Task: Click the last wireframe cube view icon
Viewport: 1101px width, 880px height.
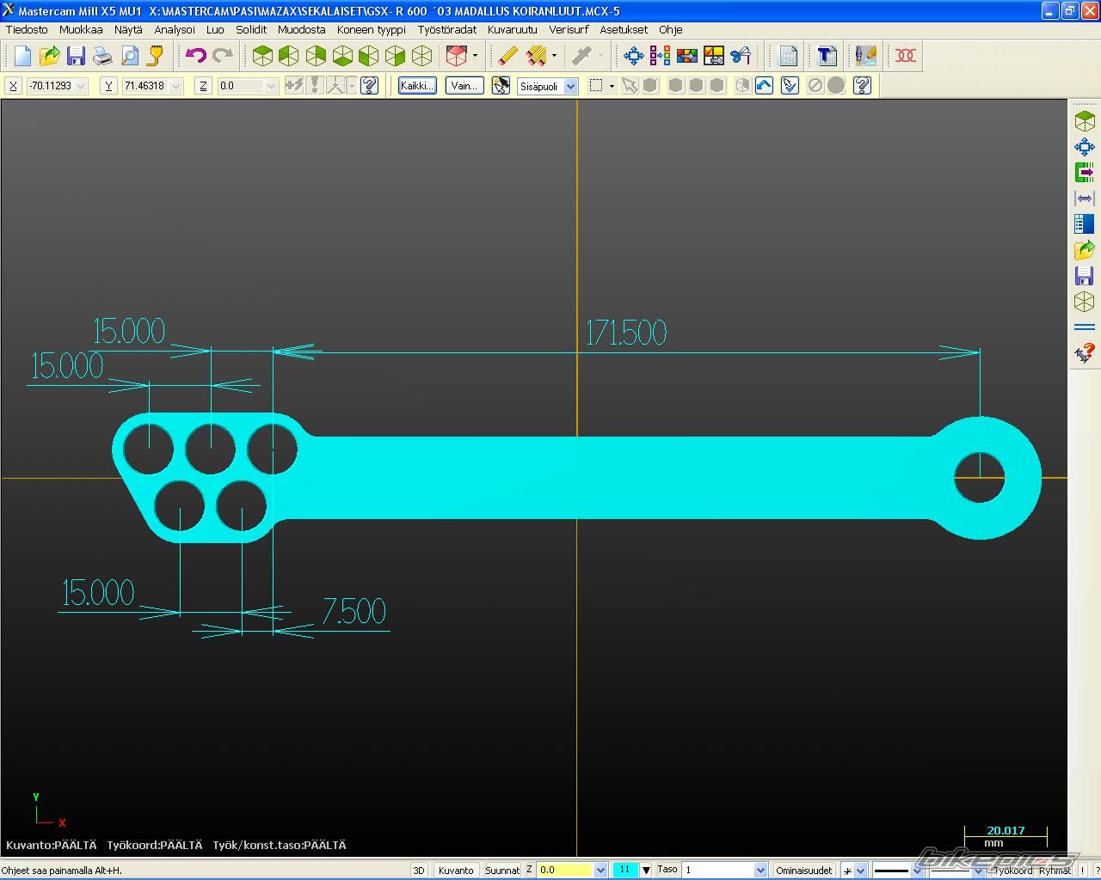Action: click(x=421, y=56)
